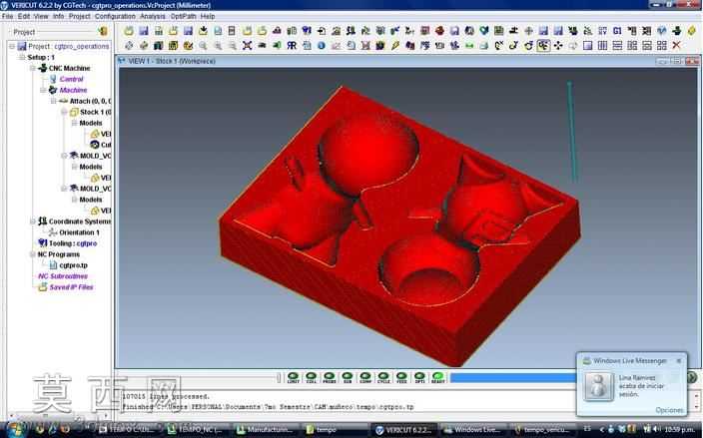Open the Help menu

[208, 16]
